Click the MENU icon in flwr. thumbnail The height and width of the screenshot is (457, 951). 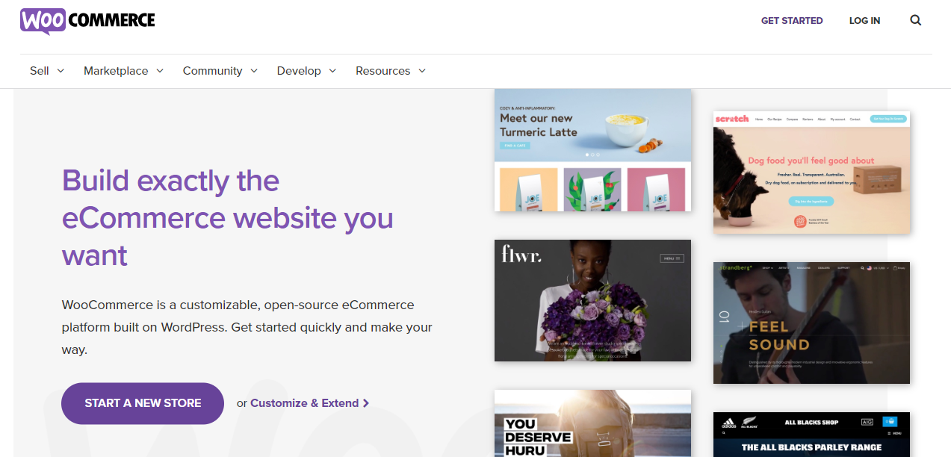tap(672, 258)
